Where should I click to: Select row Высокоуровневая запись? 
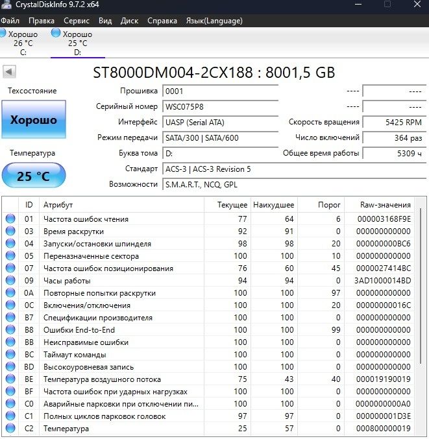click(208, 367)
